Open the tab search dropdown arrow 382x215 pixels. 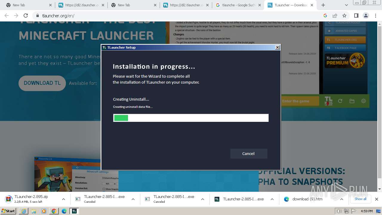point(346,5)
